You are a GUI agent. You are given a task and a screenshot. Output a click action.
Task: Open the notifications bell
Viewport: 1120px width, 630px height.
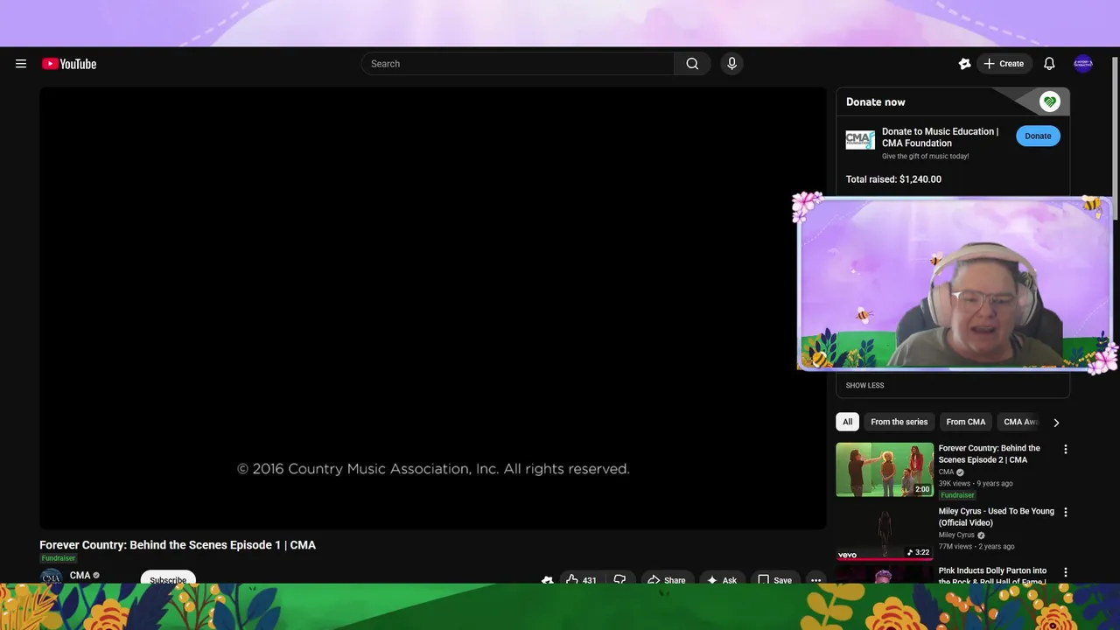coord(1049,64)
